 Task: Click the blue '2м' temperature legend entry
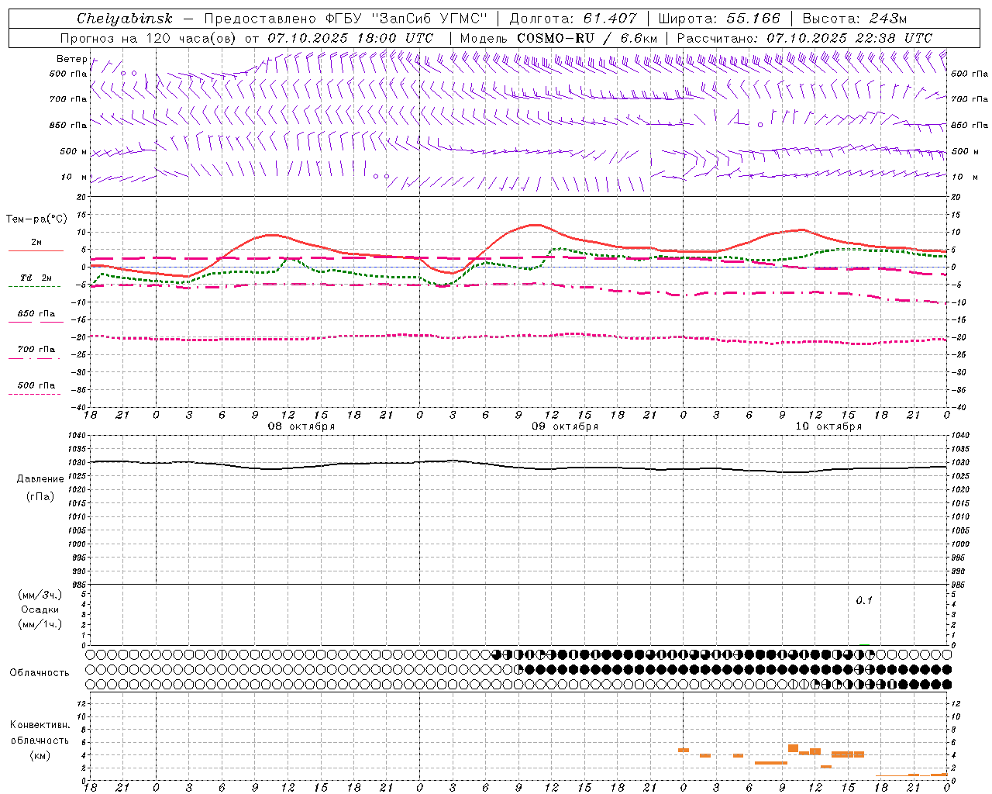coord(36,243)
